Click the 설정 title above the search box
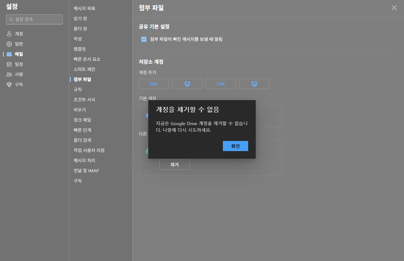Image resolution: width=404 pixels, height=261 pixels. (x=12, y=7)
